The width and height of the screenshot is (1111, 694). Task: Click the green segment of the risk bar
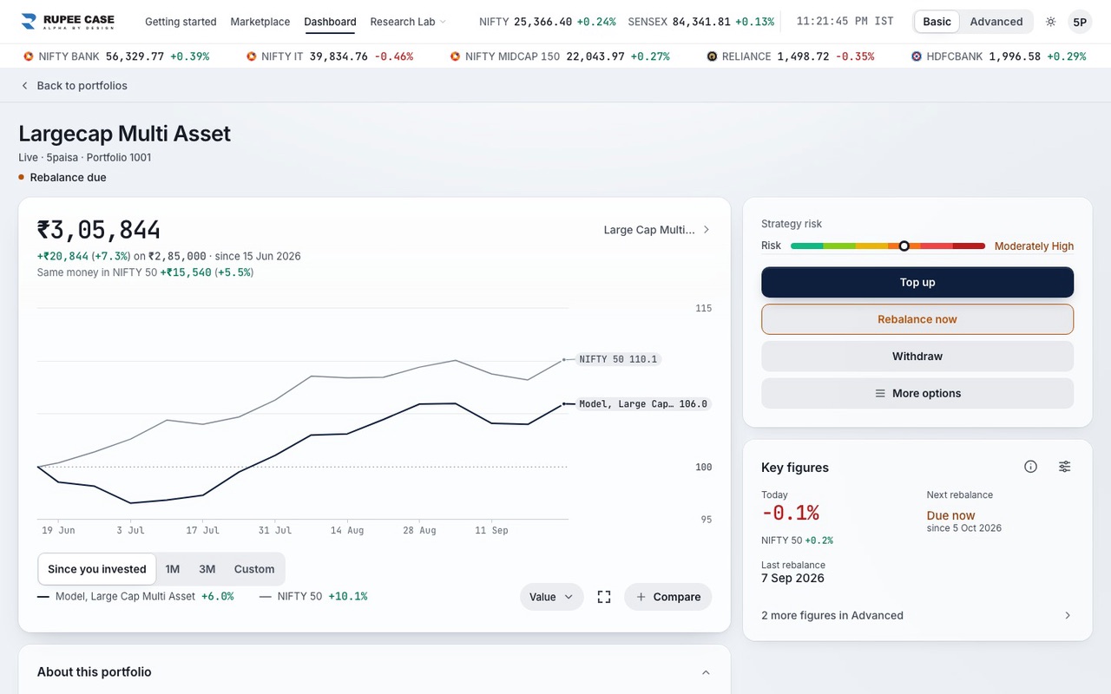click(x=806, y=246)
